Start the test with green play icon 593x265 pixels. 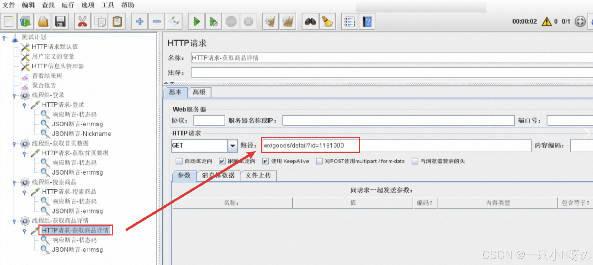pyautogui.click(x=196, y=21)
